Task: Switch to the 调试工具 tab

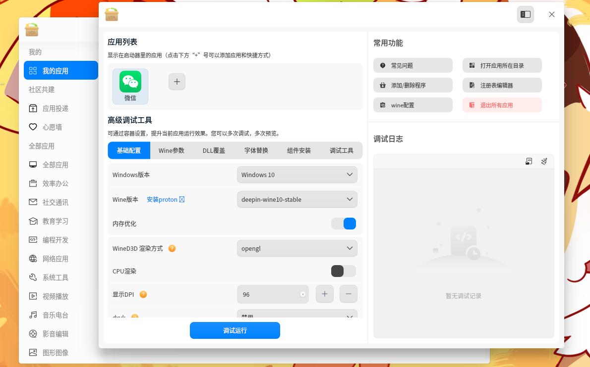Action: pyautogui.click(x=341, y=150)
